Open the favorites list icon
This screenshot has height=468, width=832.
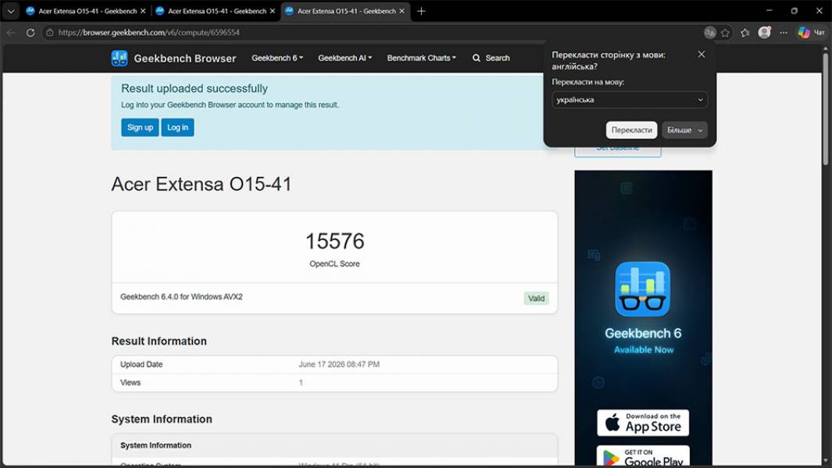pyautogui.click(x=745, y=33)
